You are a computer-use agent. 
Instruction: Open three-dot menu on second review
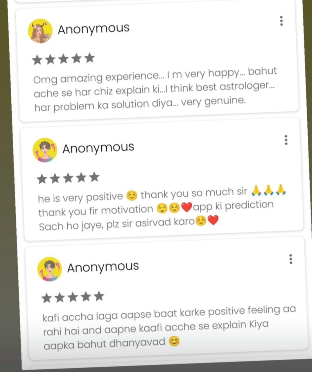pyautogui.click(x=286, y=140)
